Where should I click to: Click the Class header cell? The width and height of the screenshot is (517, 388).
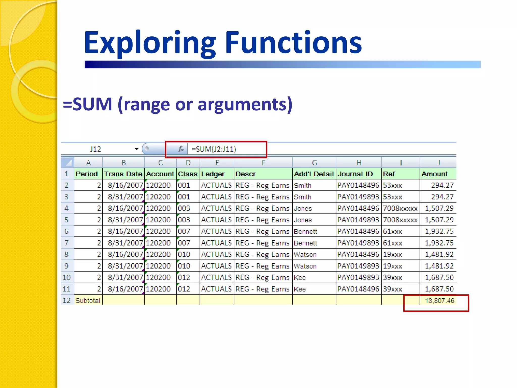(188, 174)
